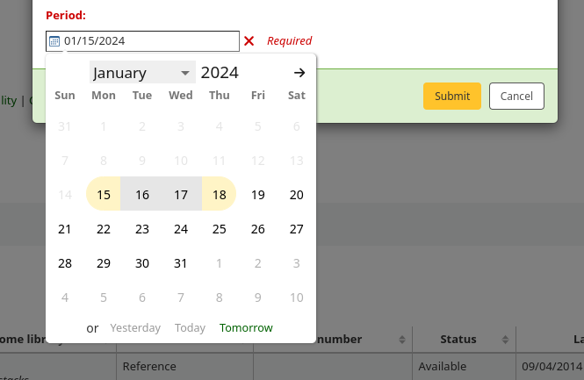Pick January 15 in the calendar
This screenshot has width=584, height=380.
click(104, 195)
